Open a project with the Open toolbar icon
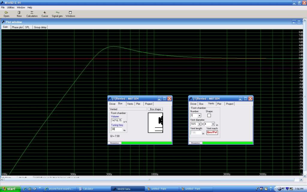Image resolution: width=307 pixels, height=192 pixels. tap(6, 14)
